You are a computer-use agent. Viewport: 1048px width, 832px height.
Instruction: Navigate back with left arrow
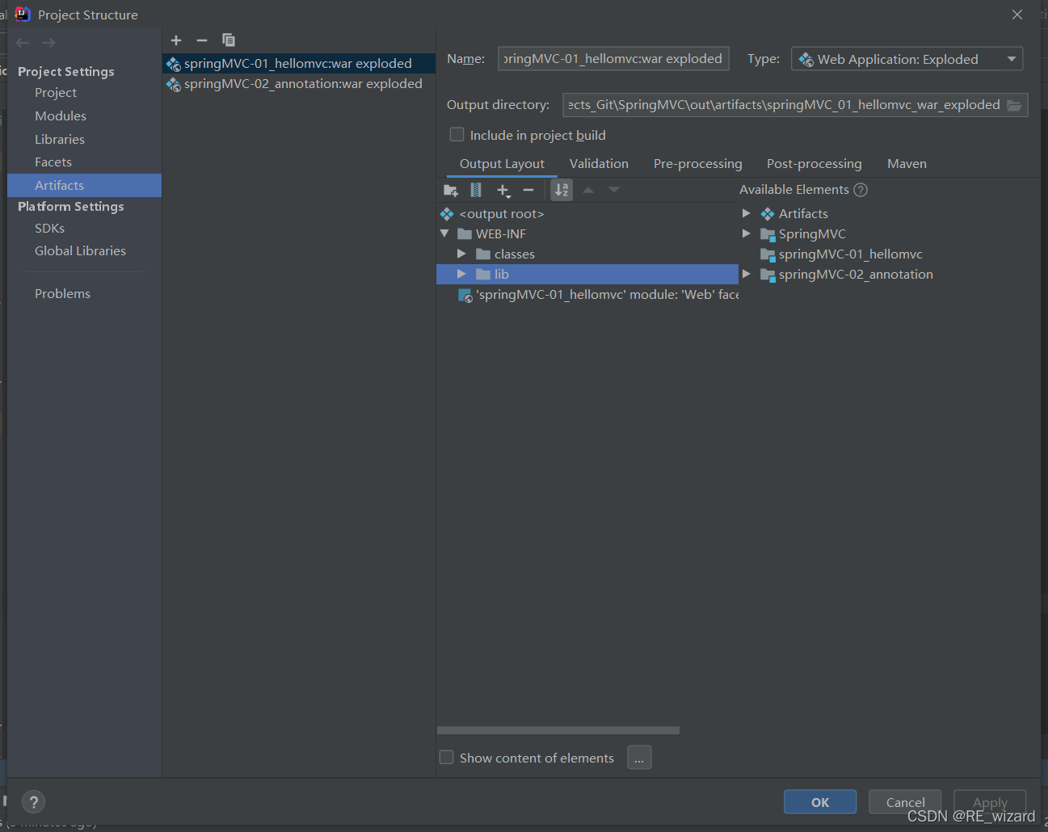pos(23,43)
